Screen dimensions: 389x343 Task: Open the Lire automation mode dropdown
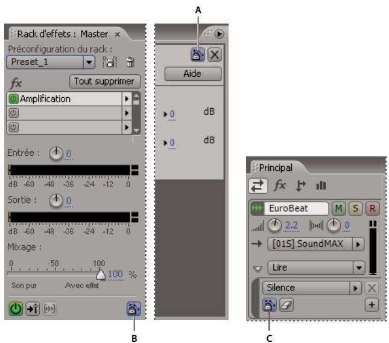(x=316, y=268)
